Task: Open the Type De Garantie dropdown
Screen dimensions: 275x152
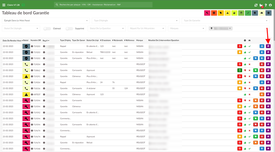Action: tap(226, 21)
